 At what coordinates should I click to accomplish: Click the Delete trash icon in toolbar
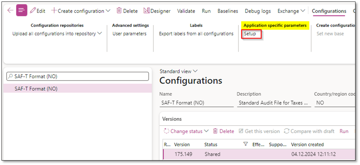point(119,11)
